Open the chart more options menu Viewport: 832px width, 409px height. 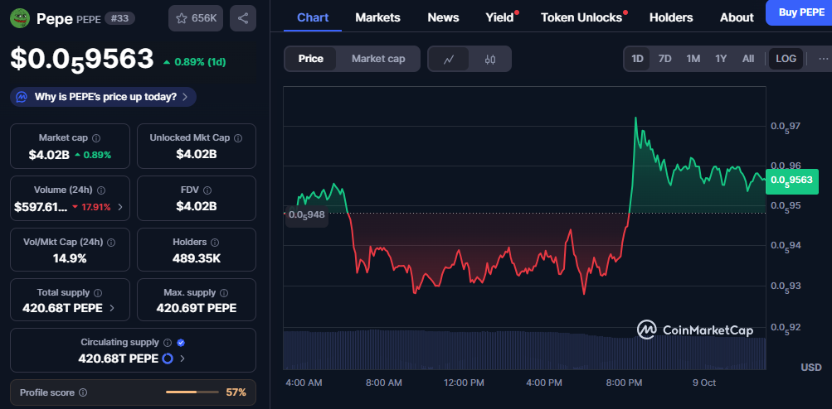coord(823,59)
